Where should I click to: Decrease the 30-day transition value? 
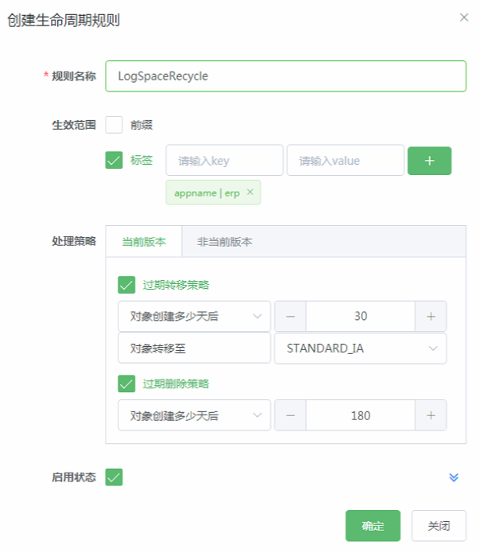(290, 316)
